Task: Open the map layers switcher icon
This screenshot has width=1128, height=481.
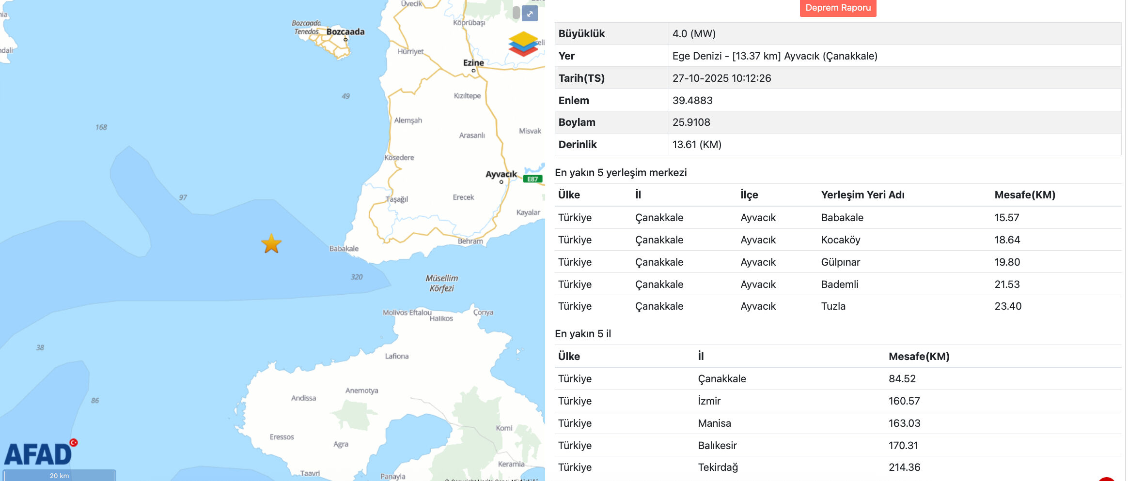Action: click(523, 44)
